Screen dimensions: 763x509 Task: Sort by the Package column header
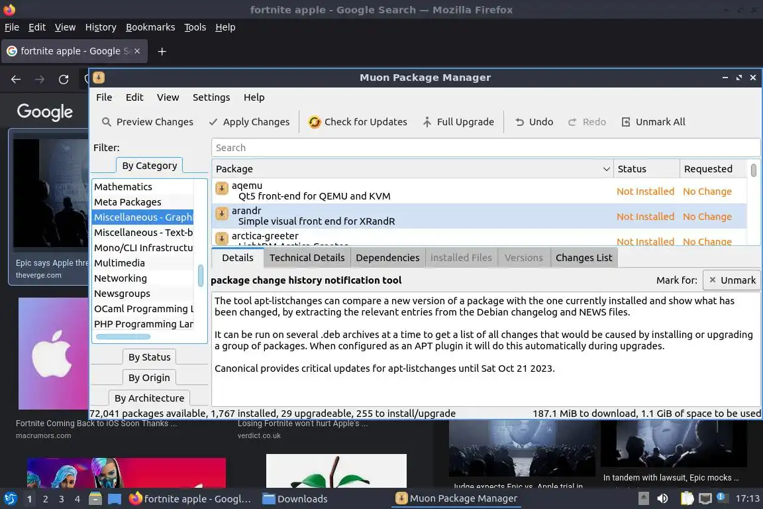point(413,169)
